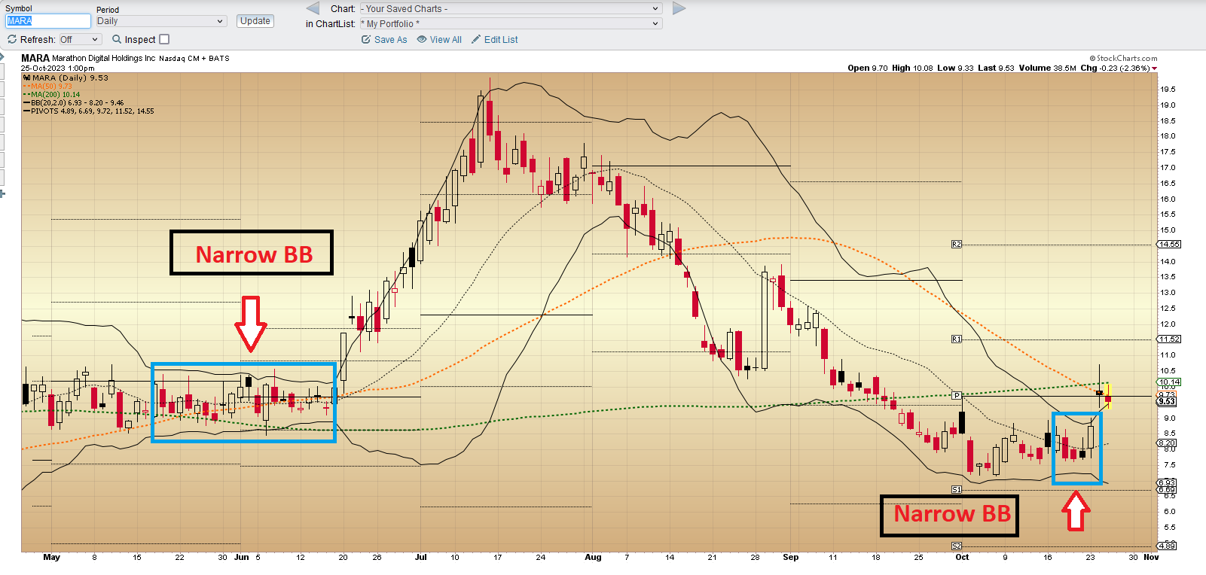The height and width of the screenshot is (575, 1206).
Task: Click the Volume 38.5M readout
Action: pyautogui.click(x=1048, y=68)
